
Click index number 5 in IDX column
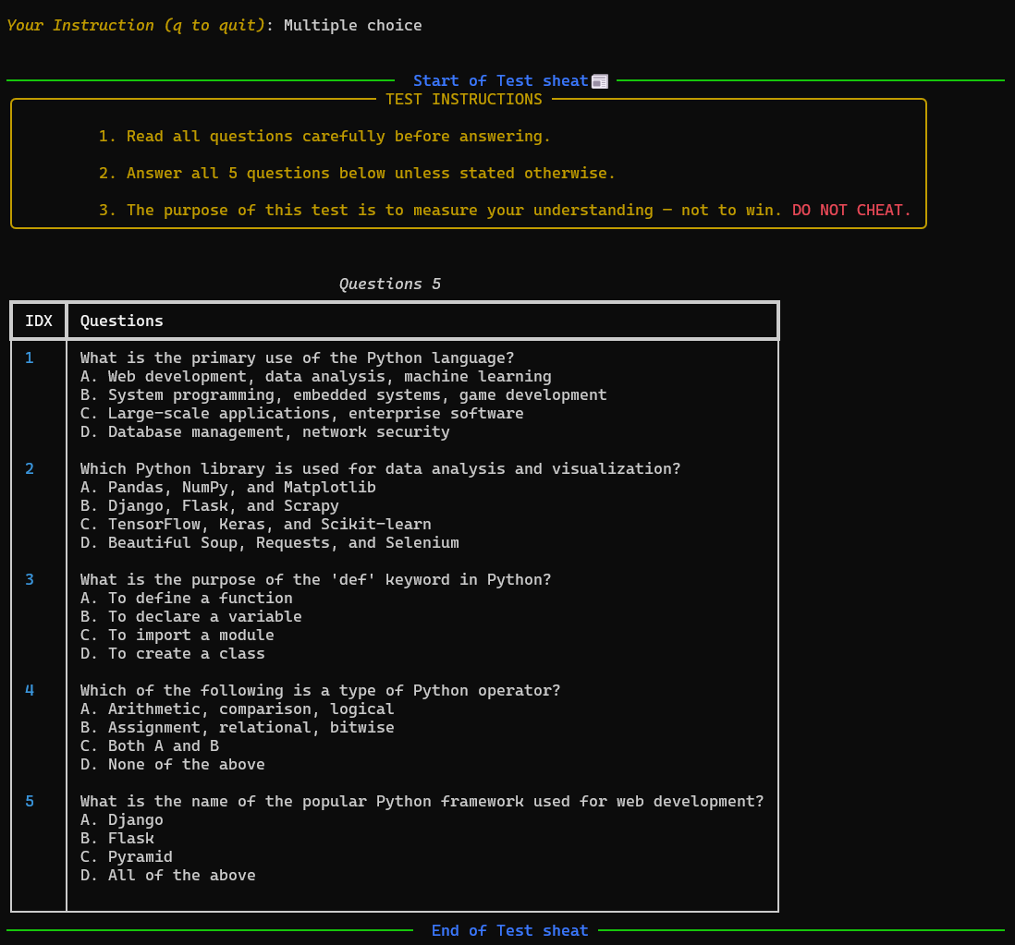click(30, 802)
